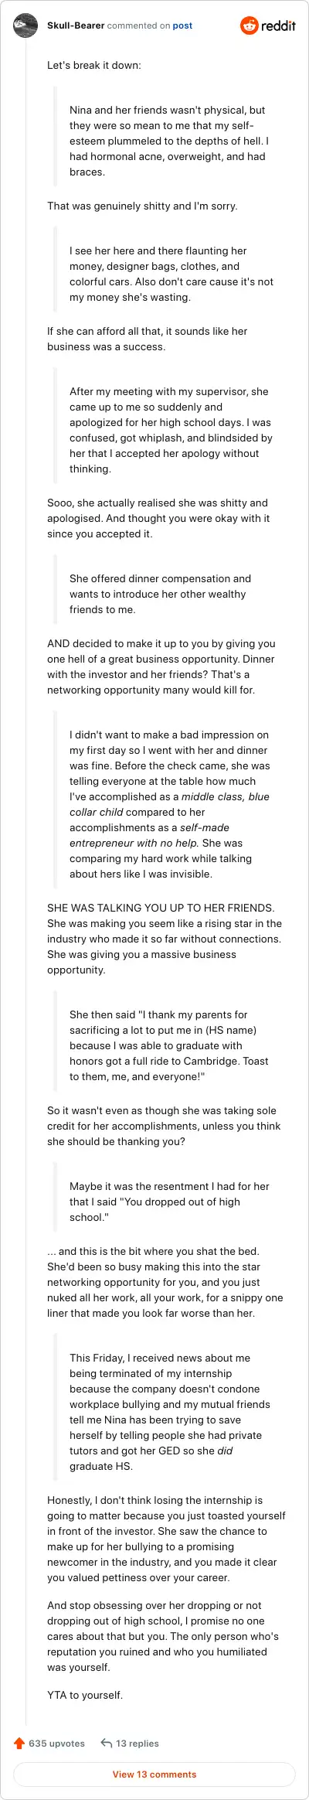Click the "That was genuinely shitty" sentence

[x=142, y=206]
